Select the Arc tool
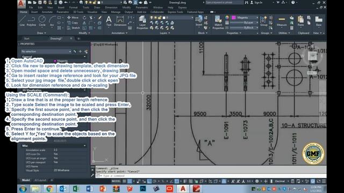344x193 pixels. [52, 21]
